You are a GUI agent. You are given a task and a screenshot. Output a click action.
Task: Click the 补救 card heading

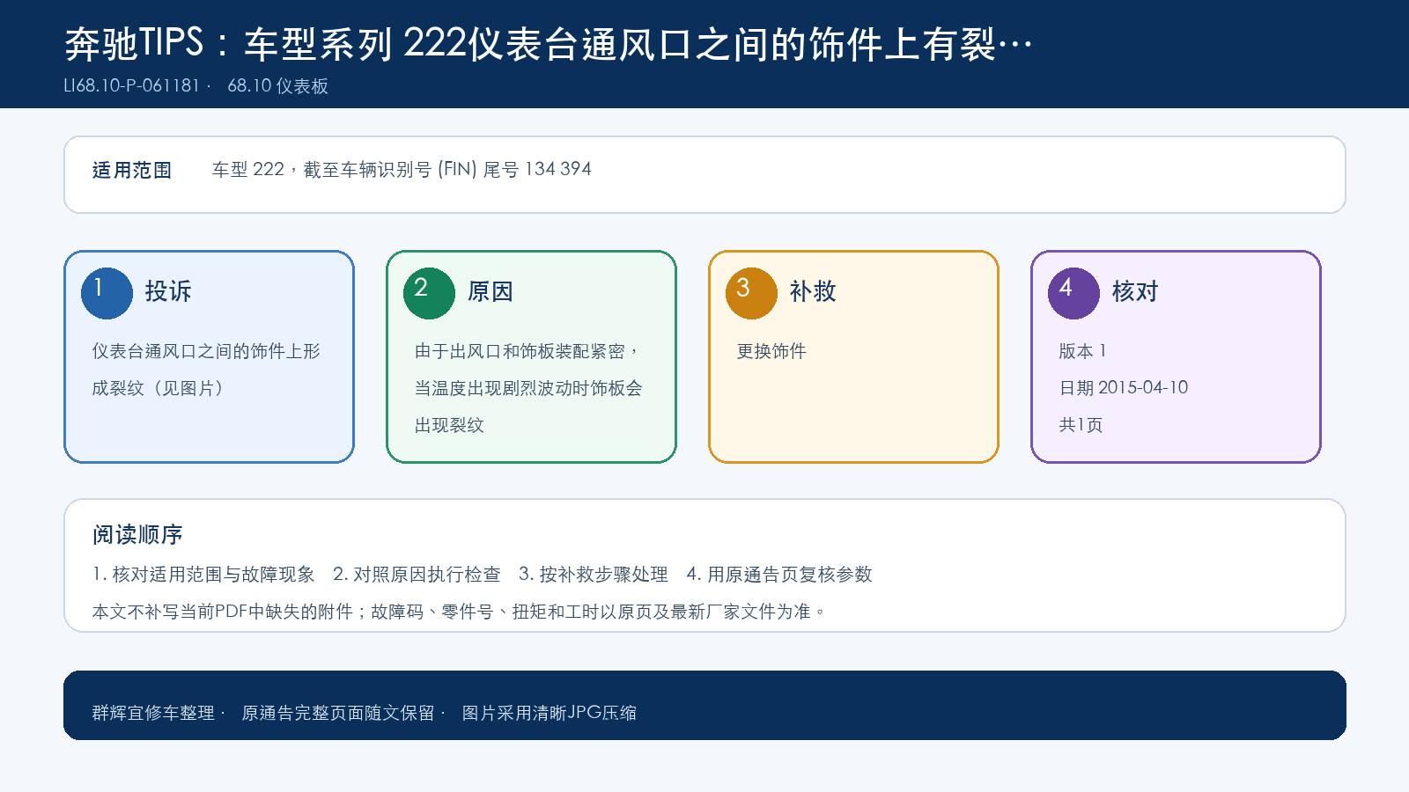[813, 291]
